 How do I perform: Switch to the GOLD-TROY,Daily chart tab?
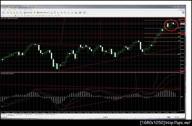tap(51, 114)
